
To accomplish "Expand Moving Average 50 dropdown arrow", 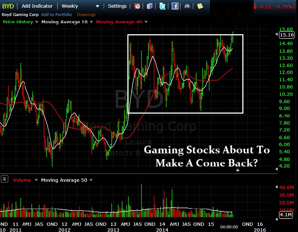I will [91, 180].
